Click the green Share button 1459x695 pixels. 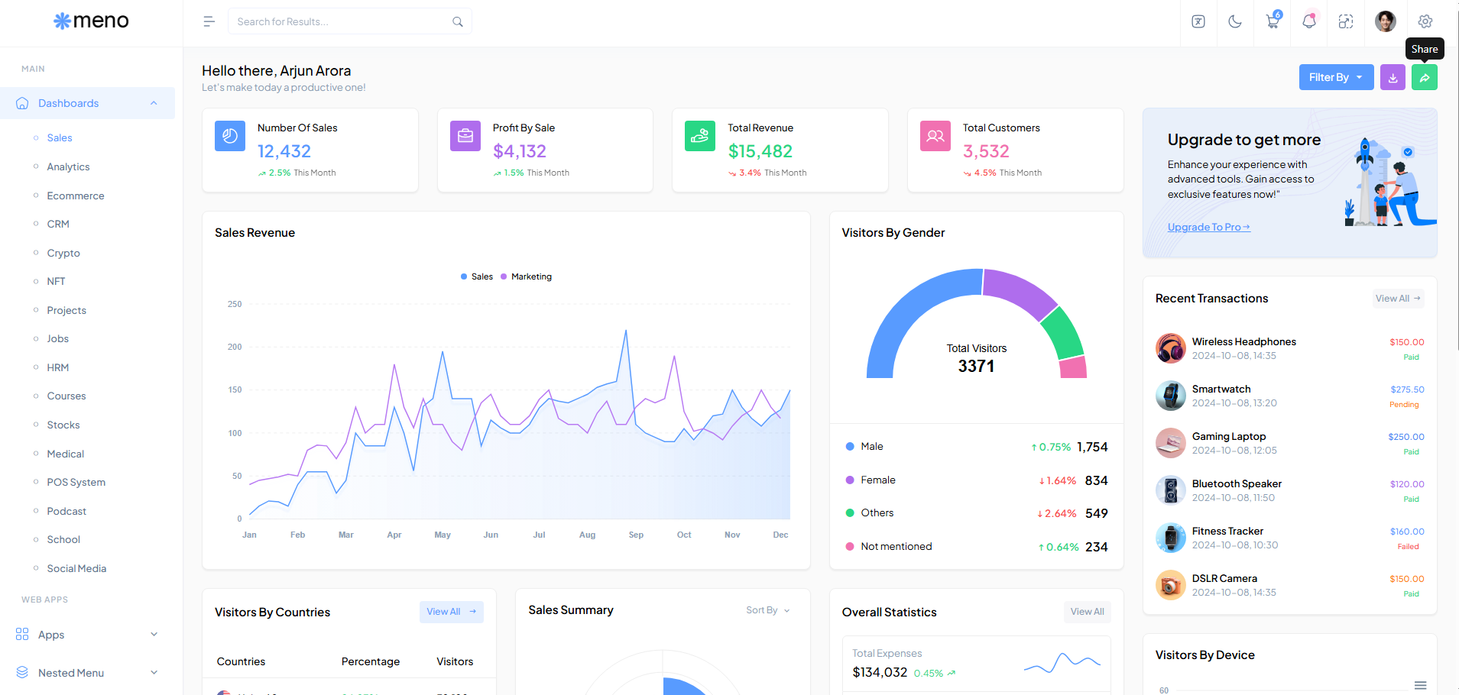coord(1425,77)
